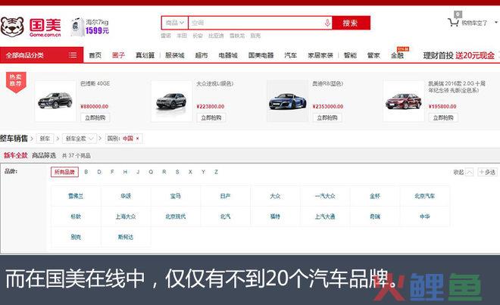Select the 斯柯达 brand tile

click(126, 237)
